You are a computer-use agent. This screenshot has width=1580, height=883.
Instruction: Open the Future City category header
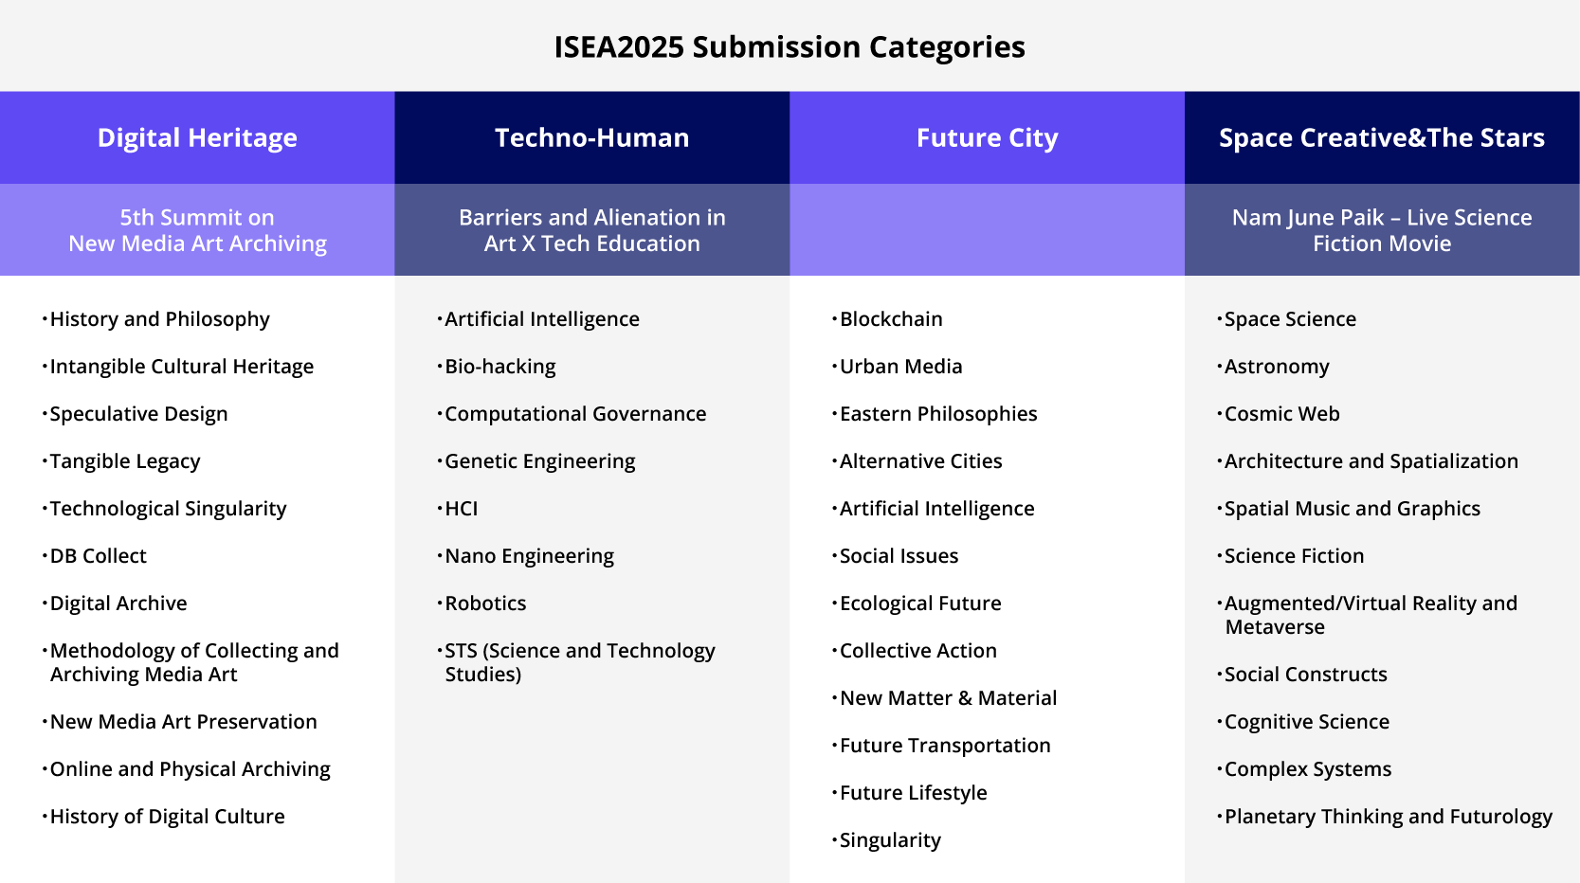tap(987, 138)
